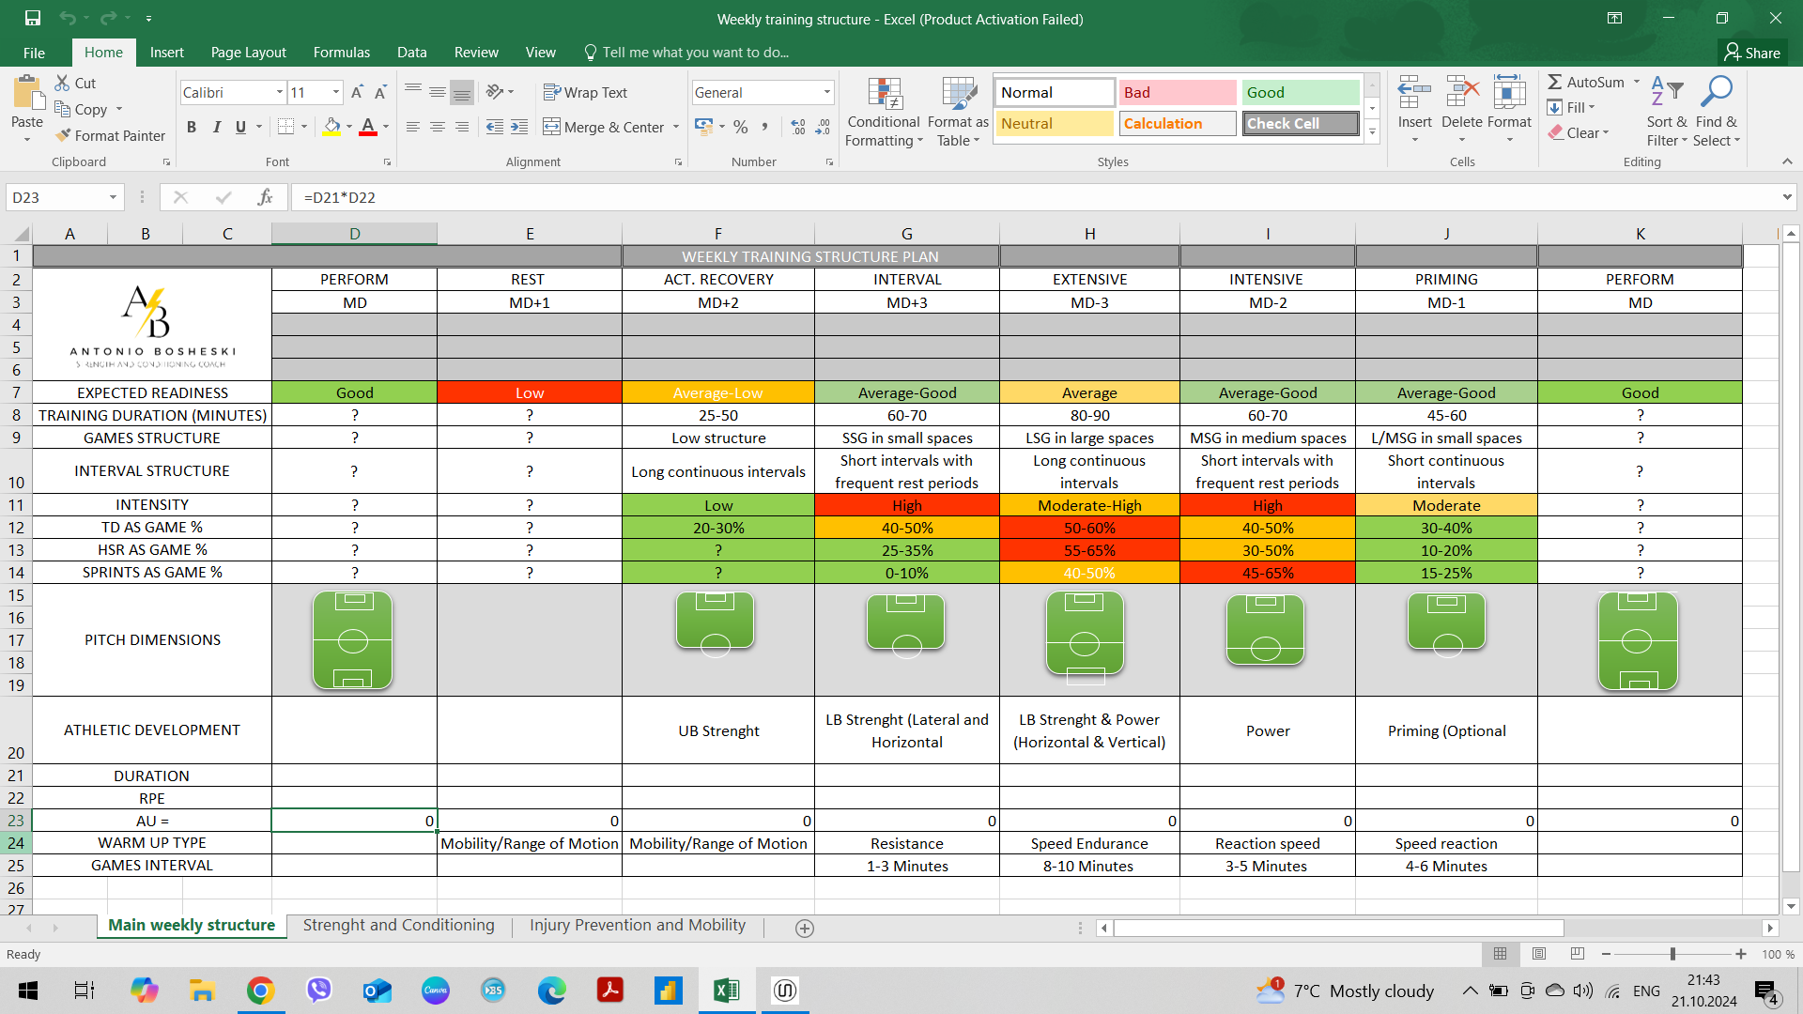This screenshot has width=1803, height=1014.
Task: Apply the Bad cell style
Action: (x=1177, y=92)
